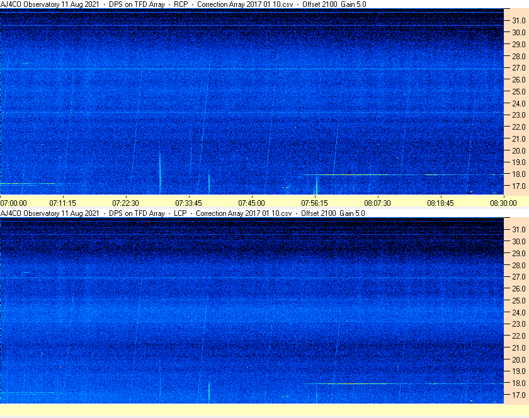Click the 07:33:45 time tick label

tap(188, 203)
